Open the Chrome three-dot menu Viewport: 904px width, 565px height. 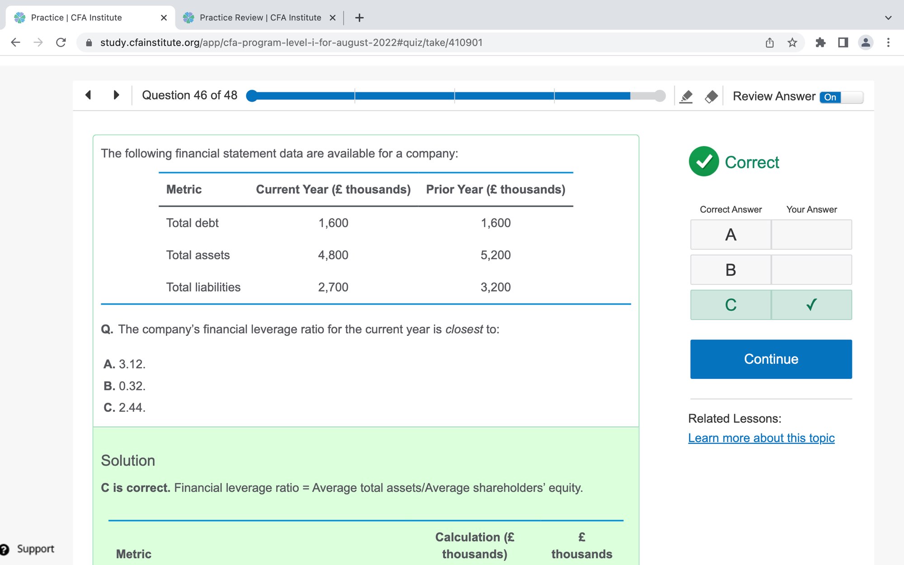tap(888, 42)
